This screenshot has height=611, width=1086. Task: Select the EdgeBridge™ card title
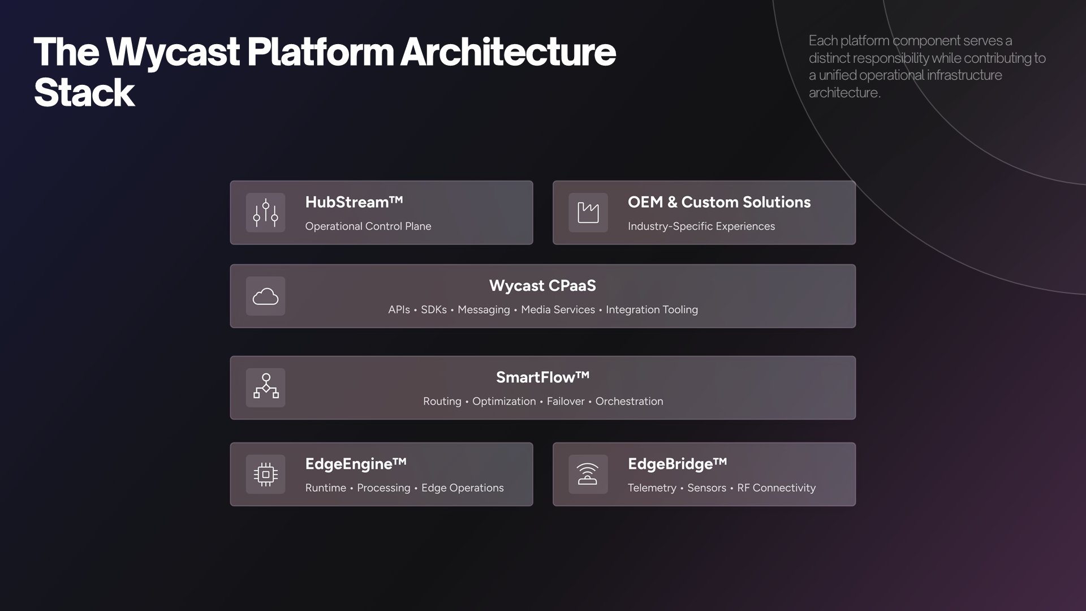click(678, 464)
